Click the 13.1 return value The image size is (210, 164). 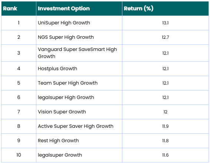[x=165, y=23]
